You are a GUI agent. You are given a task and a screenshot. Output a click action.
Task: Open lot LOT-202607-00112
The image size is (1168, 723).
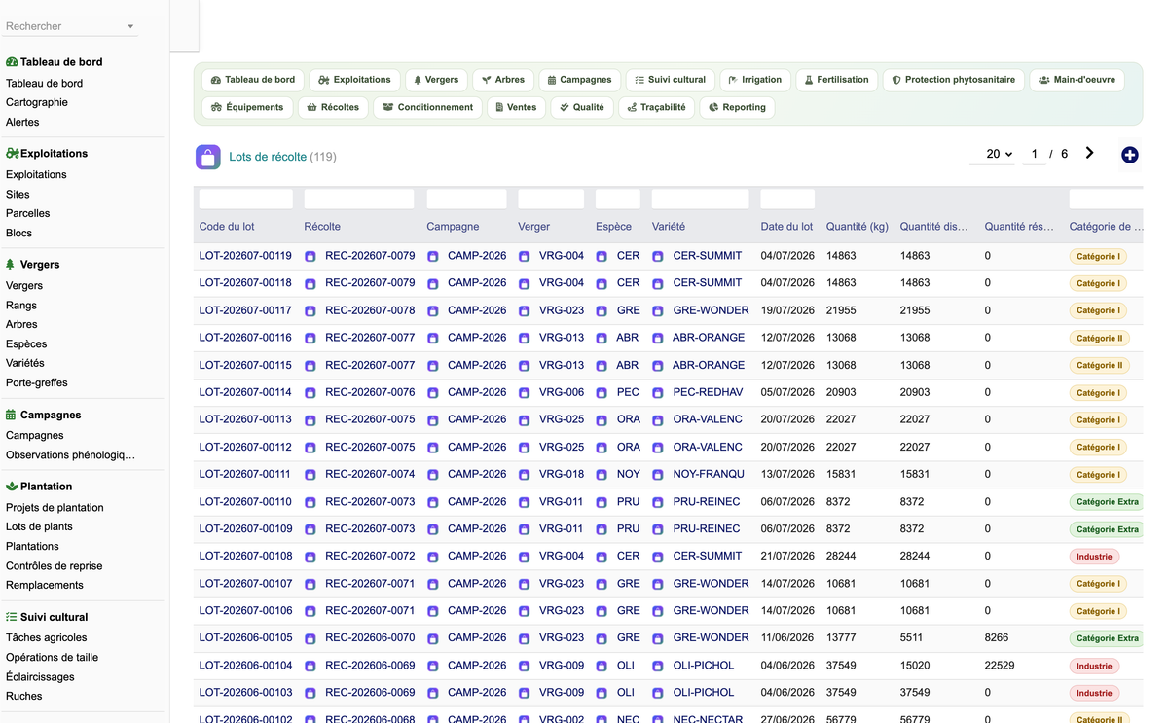tap(245, 447)
